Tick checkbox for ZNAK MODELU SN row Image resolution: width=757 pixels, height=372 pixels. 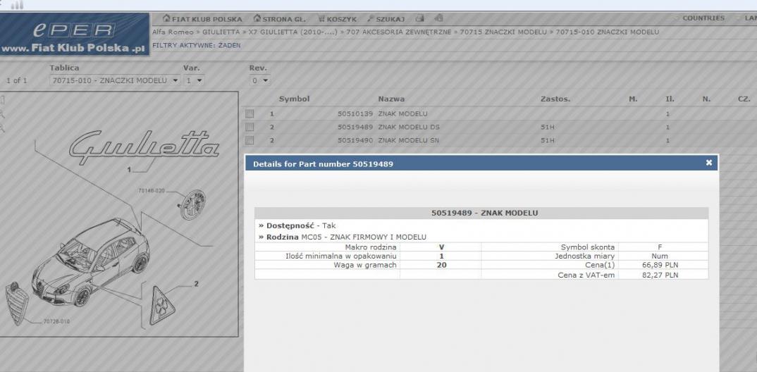249,140
